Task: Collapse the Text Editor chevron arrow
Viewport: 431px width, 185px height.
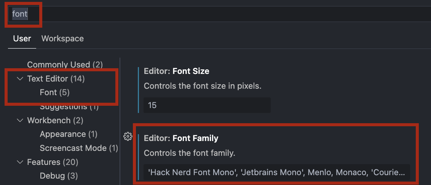Action: coord(20,79)
